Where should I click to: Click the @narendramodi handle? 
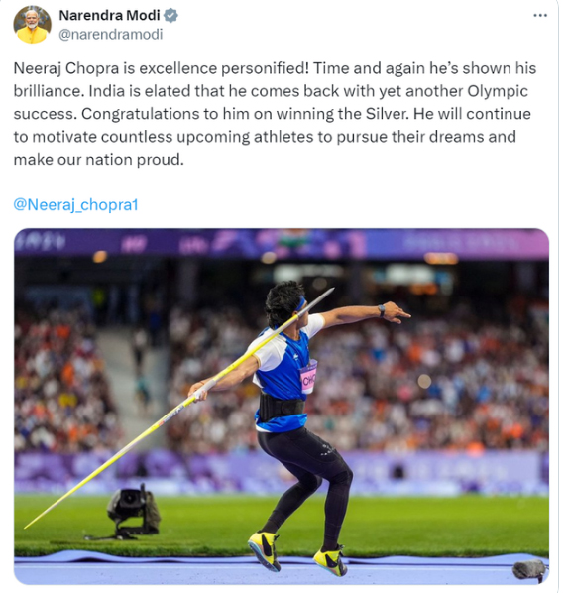(x=111, y=34)
